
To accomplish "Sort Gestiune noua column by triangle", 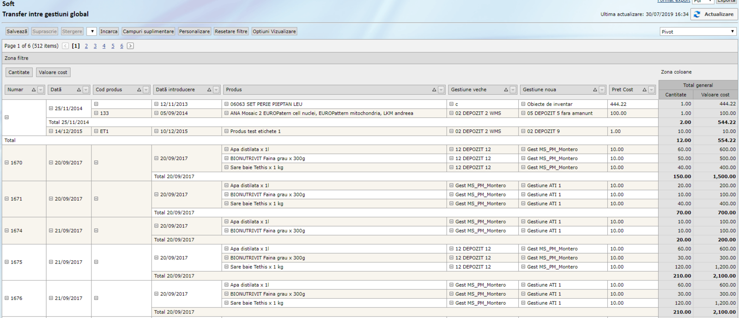I will pos(595,90).
